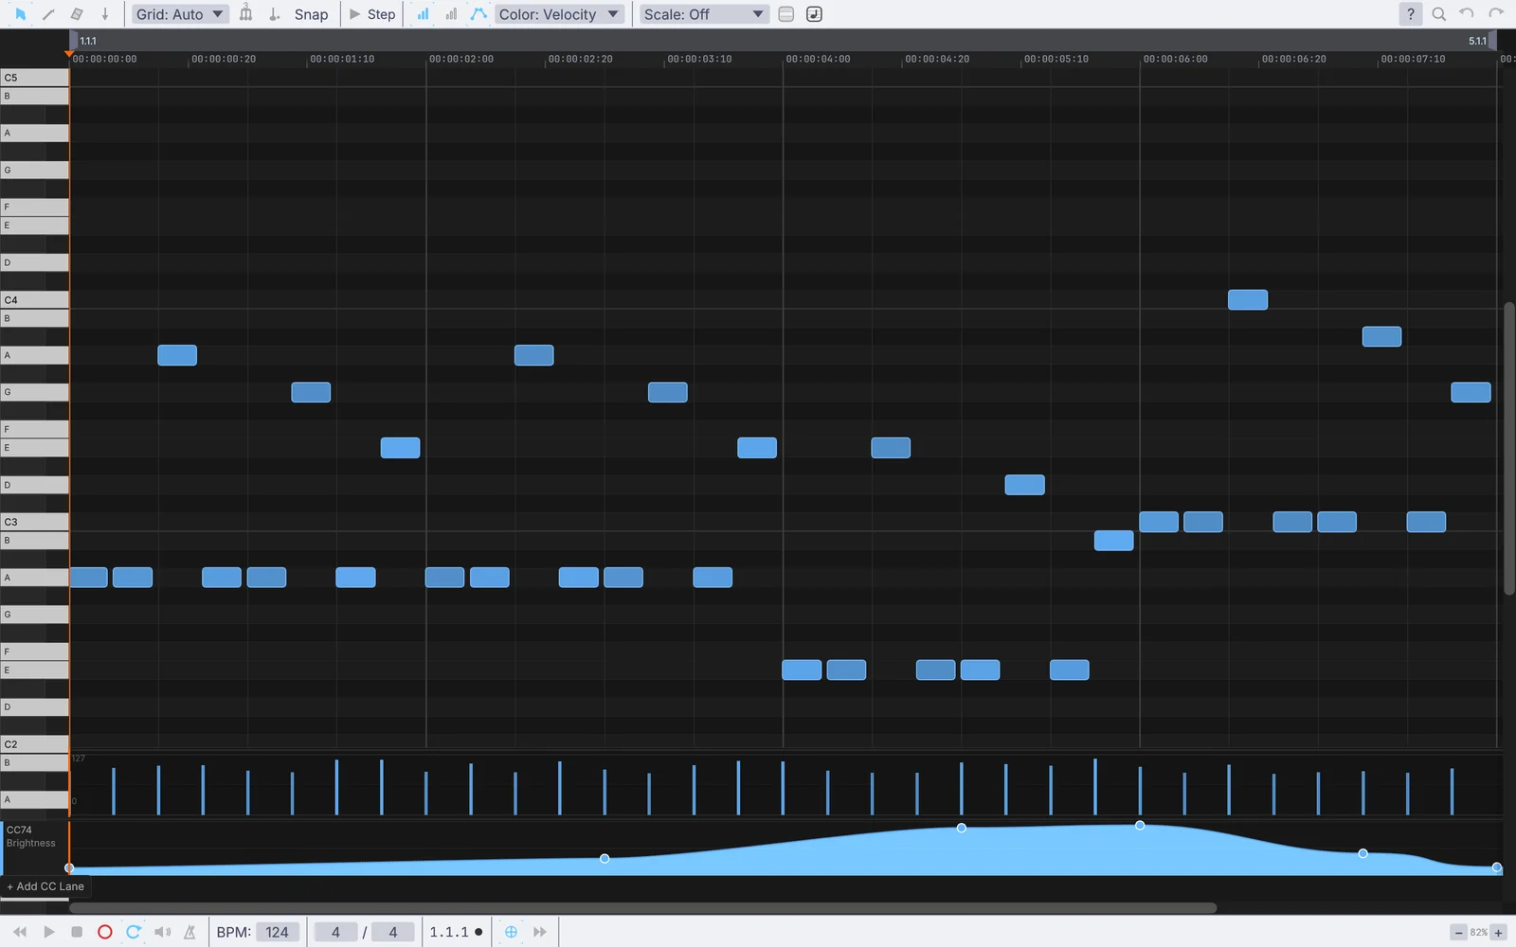1516x947 pixels.
Task: Toggle loop playback icon
Action: click(x=134, y=932)
